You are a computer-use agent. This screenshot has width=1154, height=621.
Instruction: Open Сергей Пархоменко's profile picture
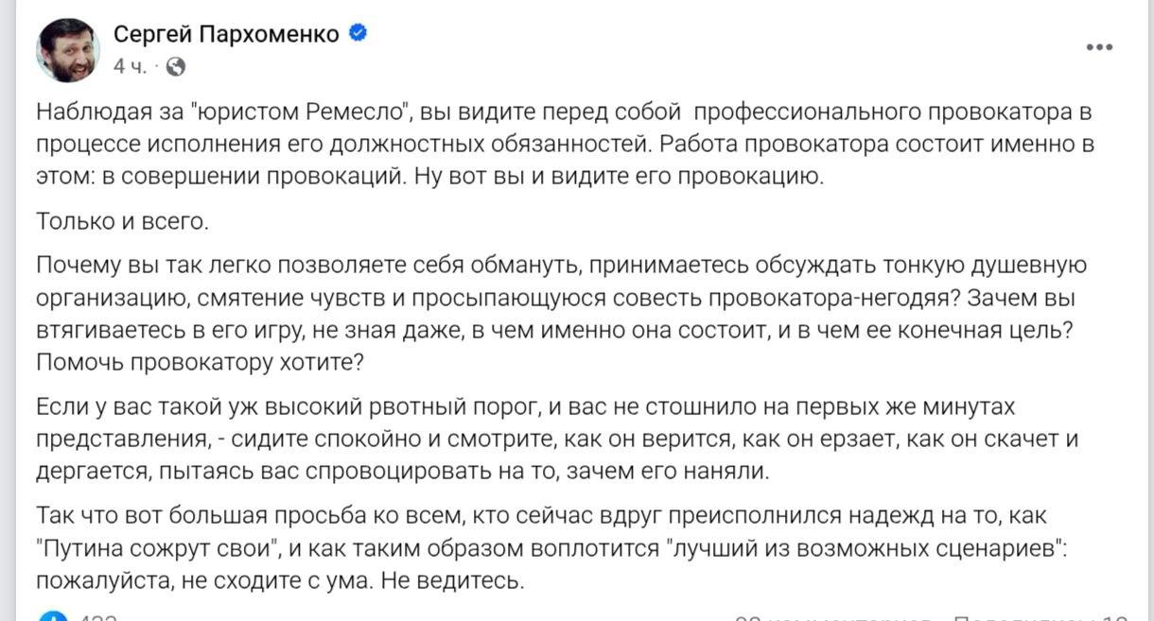click(x=67, y=49)
